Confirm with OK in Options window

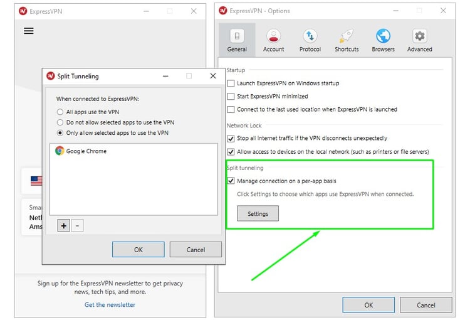point(368,305)
